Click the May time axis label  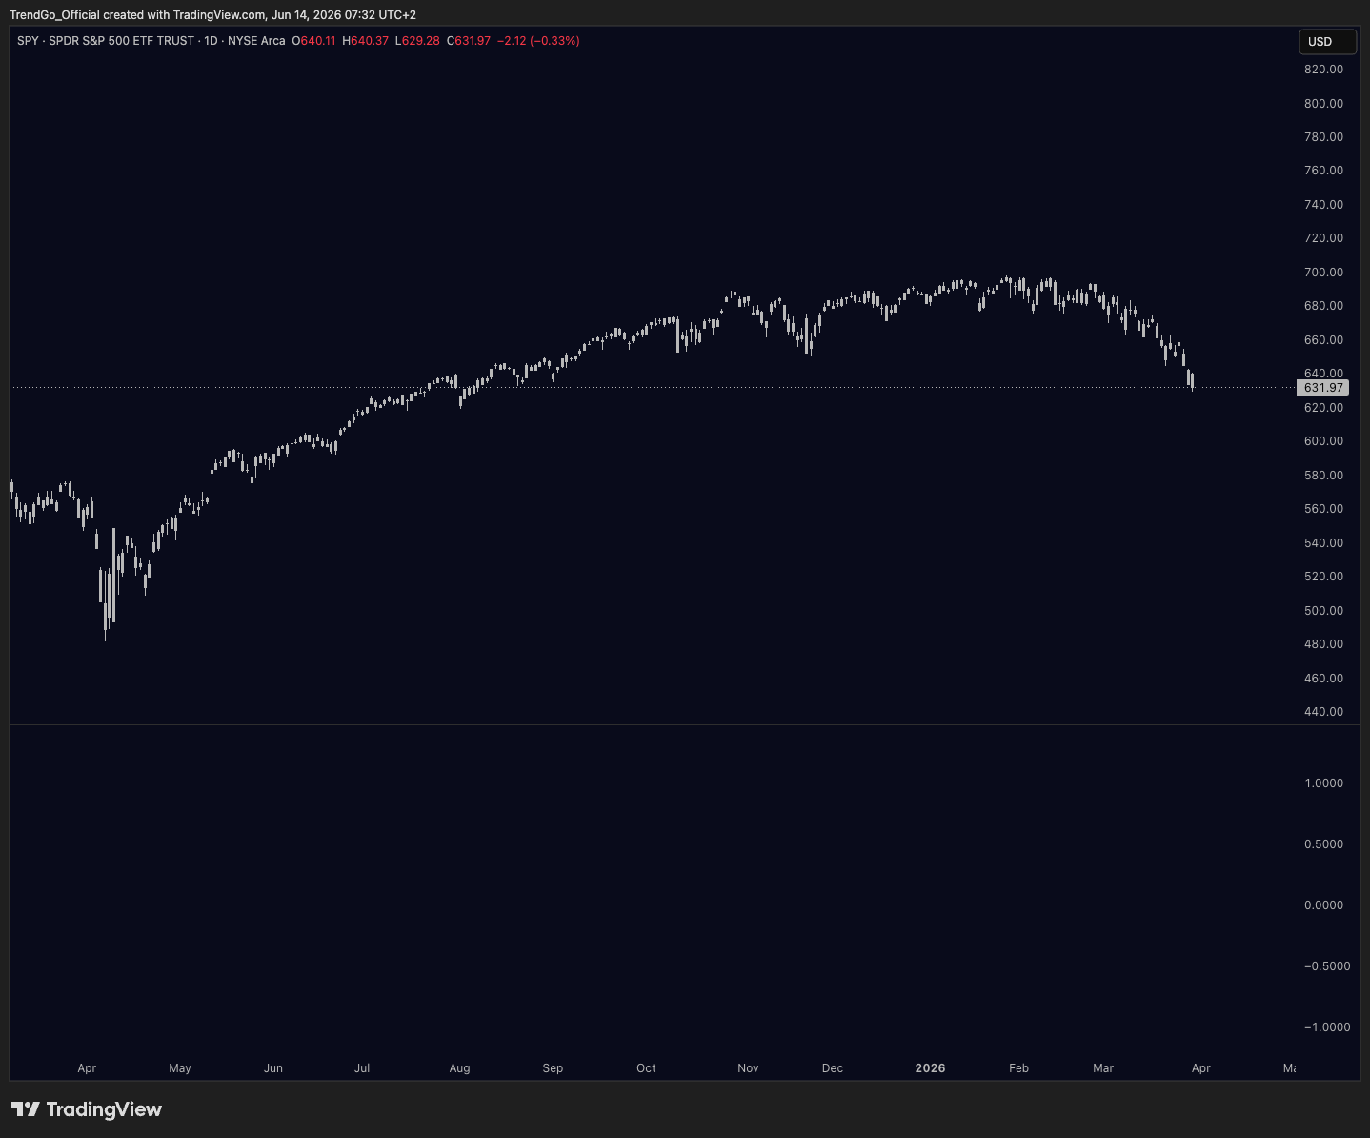pos(180,1068)
